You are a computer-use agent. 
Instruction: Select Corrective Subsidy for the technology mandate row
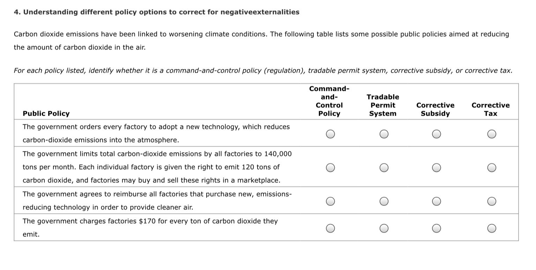[437, 133]
